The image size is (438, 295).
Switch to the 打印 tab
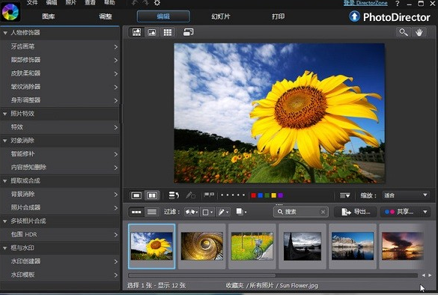point(278,16)
